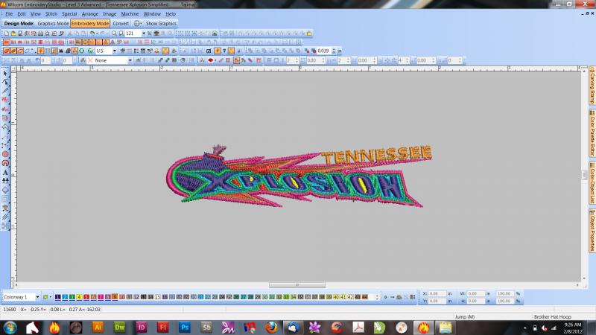Click the 0.039 value field
Image resolution: width=596 pixels, height=335 pixels.
[x=324, y=51]
